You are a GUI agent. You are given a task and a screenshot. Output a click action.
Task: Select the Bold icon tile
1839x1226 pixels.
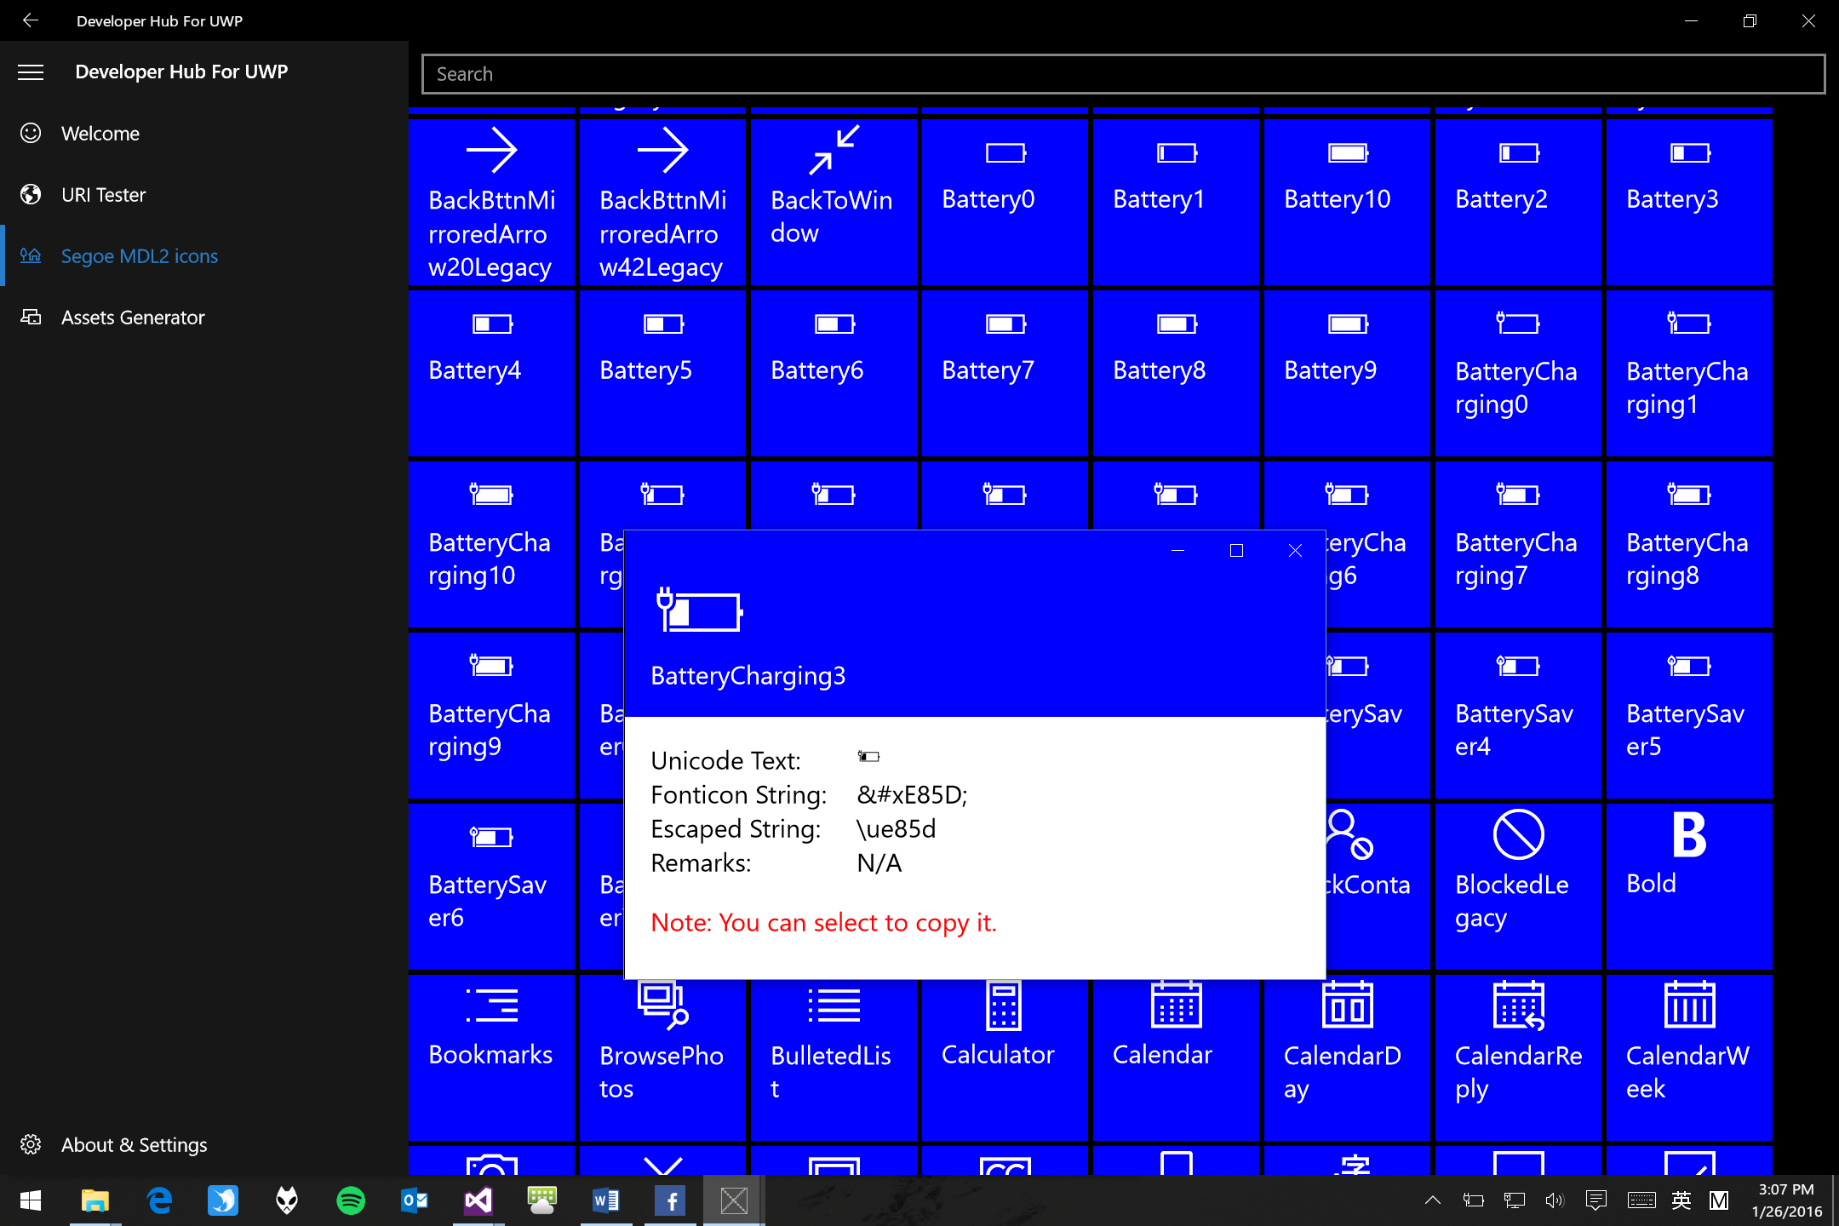[x=1689, y=886]
